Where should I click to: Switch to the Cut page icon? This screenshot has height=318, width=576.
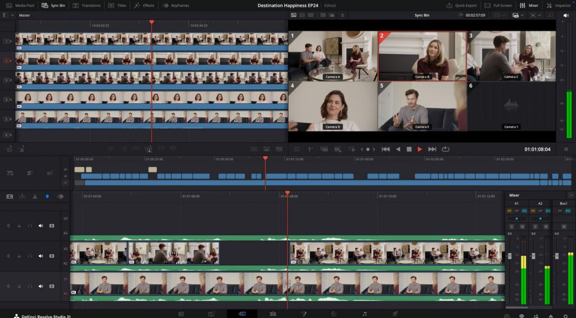242,314
